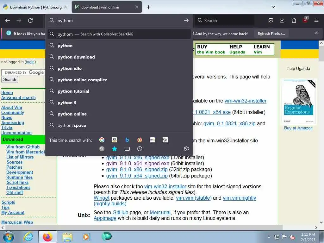
Task: Select suggestion 'python online'
Action: (119, 114)
